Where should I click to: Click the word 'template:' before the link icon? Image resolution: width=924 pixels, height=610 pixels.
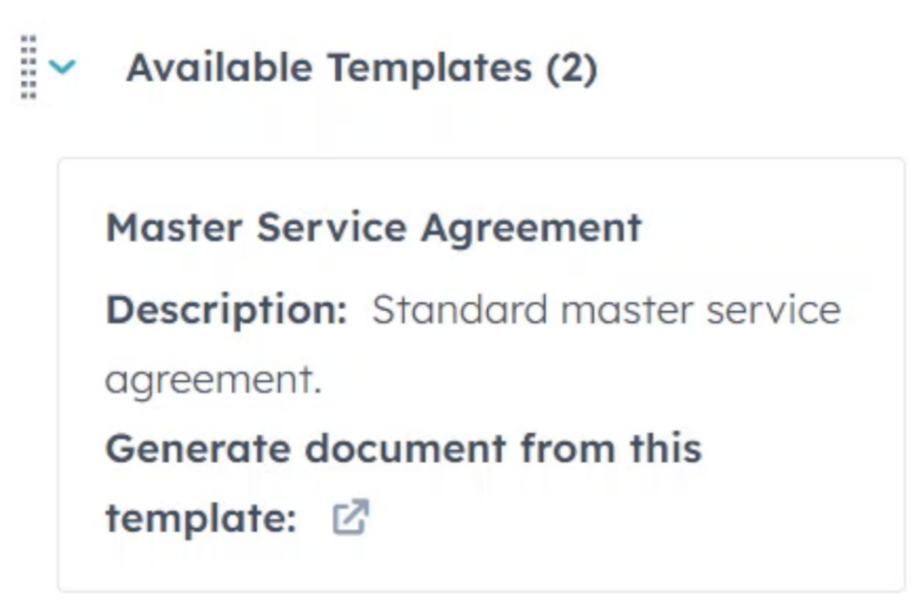point(201,519)
